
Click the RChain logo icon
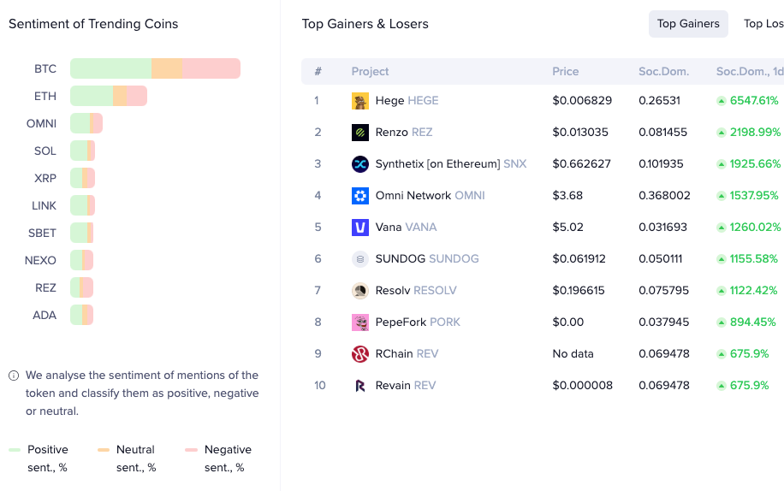360,354
